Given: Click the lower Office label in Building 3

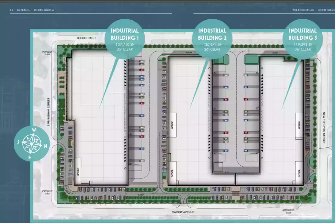Looking at the screenshot, I should [x=299, y=173].
